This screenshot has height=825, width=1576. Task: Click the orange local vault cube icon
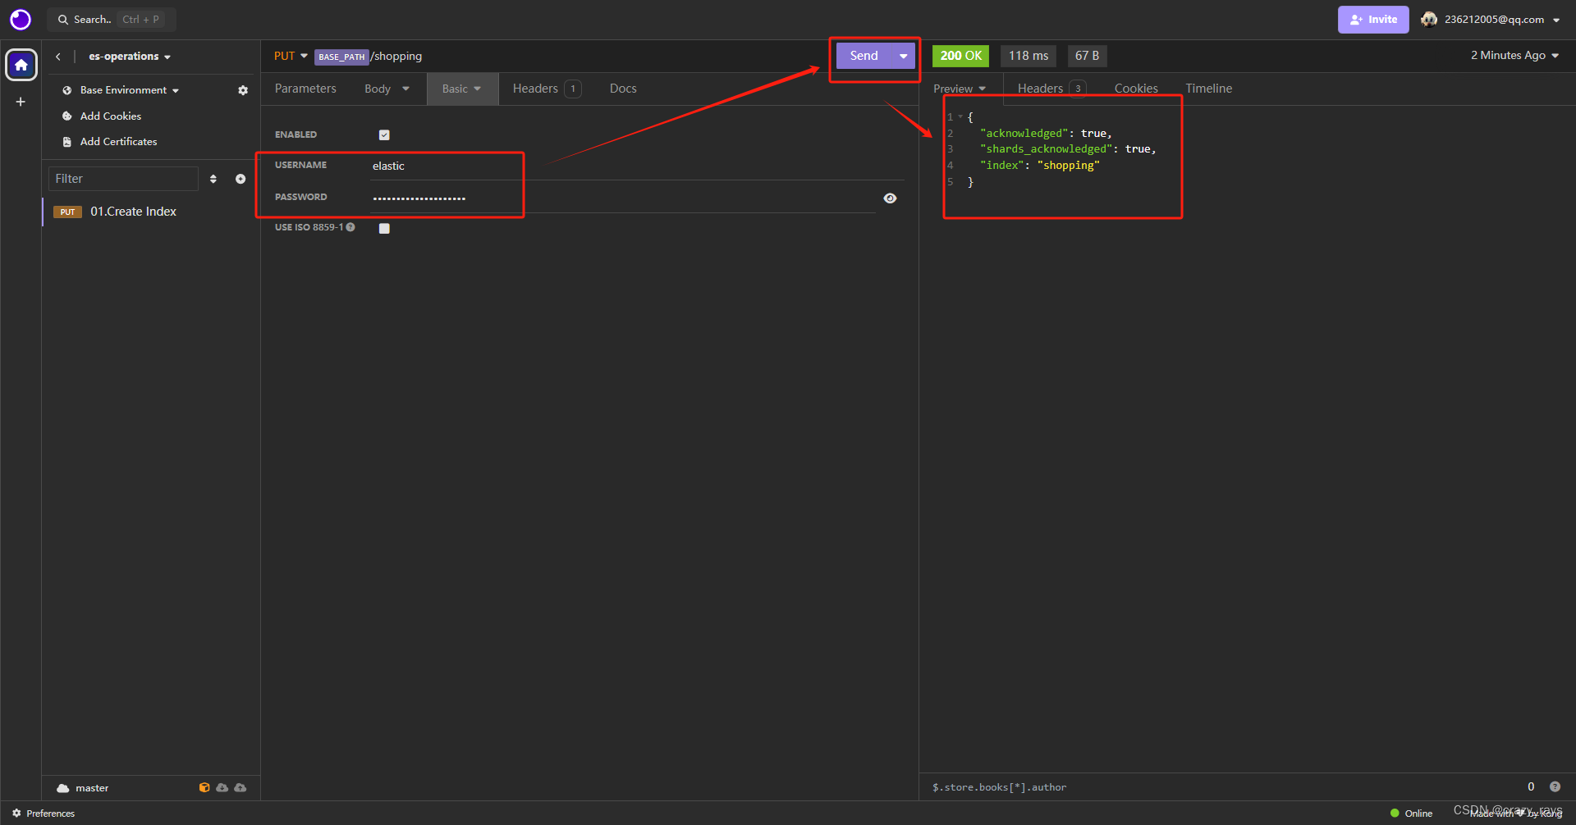[x=204, y=787]
